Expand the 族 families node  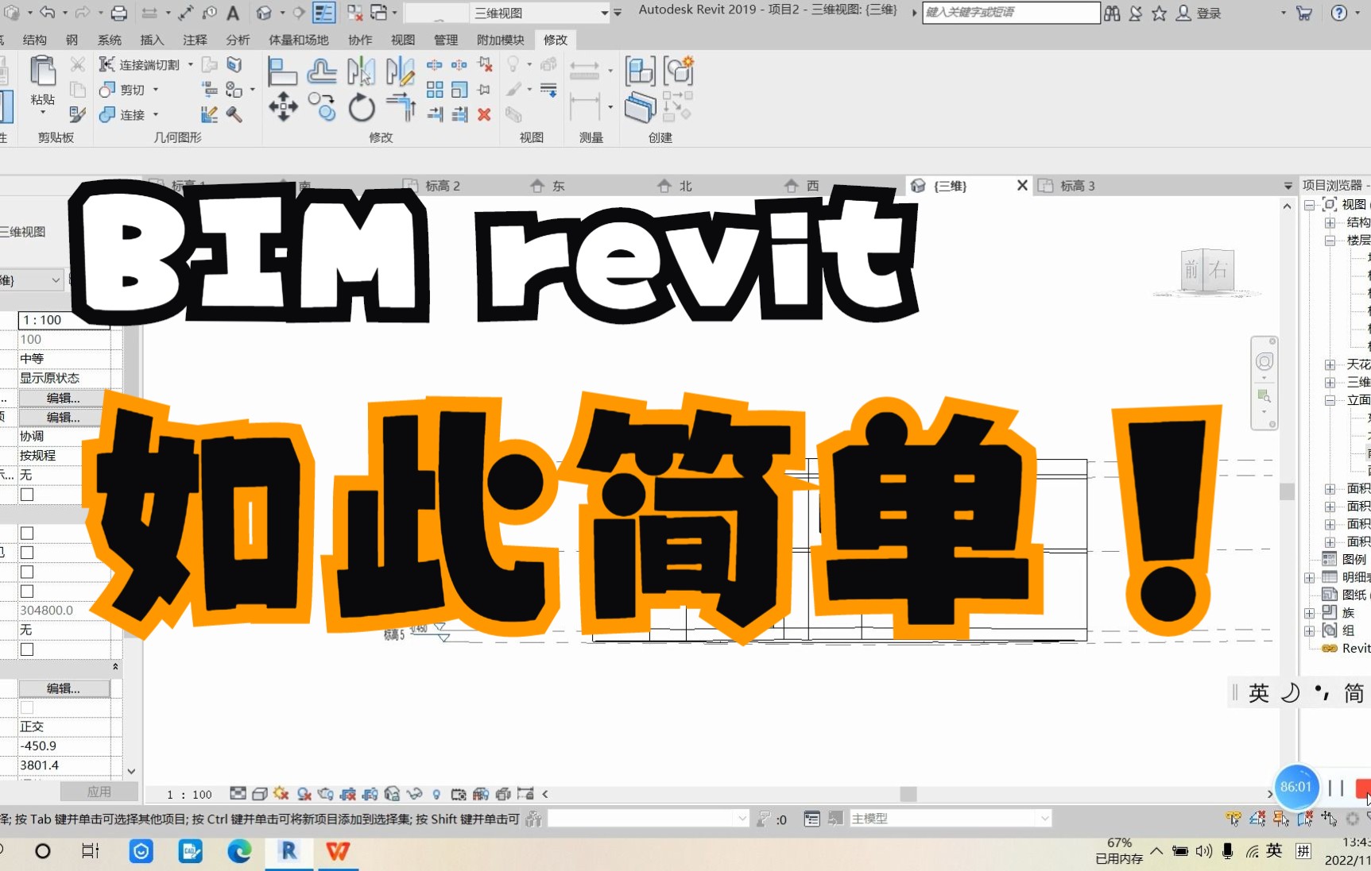[x=1310, y=613]
